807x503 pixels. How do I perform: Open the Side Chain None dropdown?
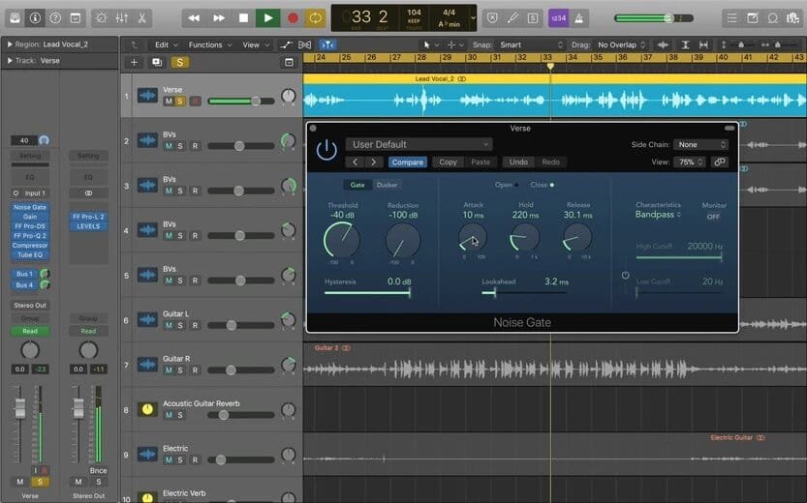[701, 144]
